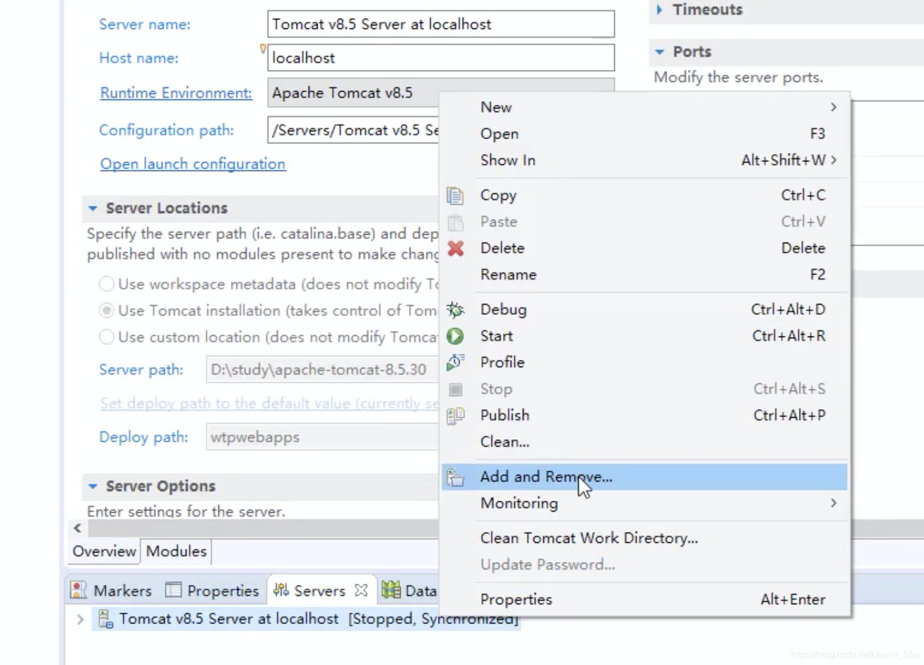
Task: Click the Configuration path field
Action: click(x=353, y=130)
